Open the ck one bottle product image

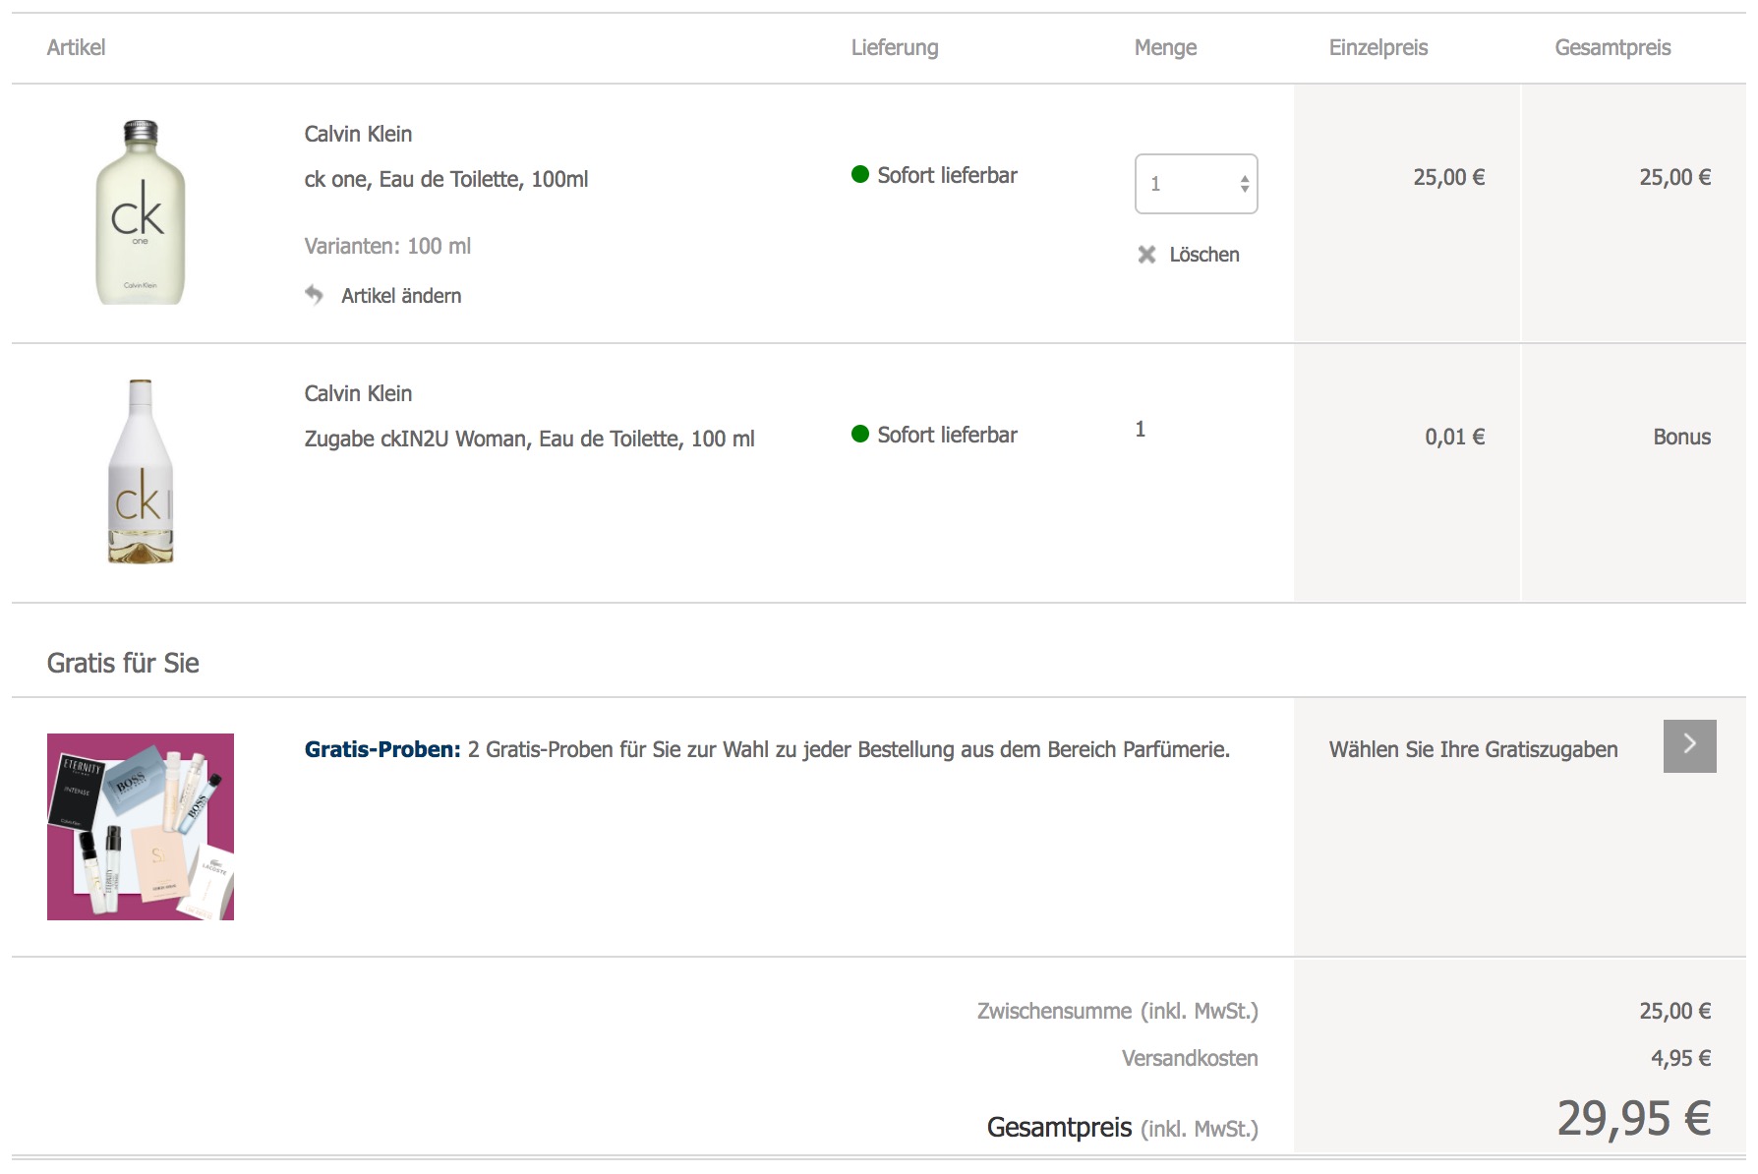coord(141,212)
